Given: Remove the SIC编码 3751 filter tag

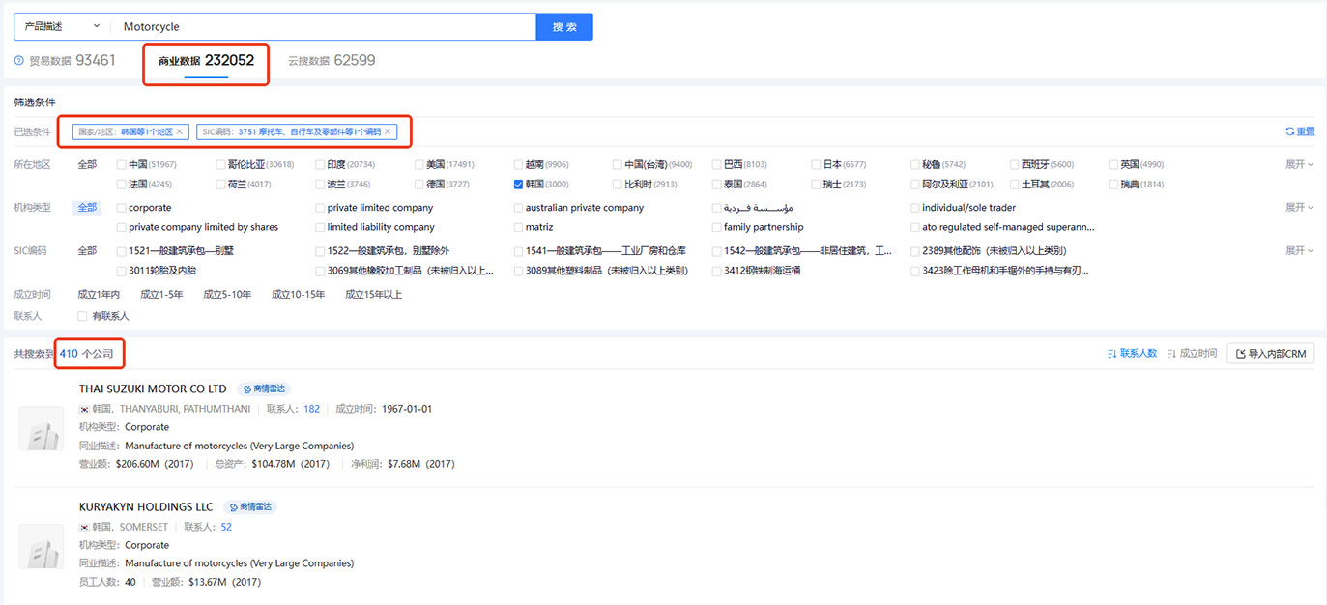Looking at the screenshot, I should 388,131.
